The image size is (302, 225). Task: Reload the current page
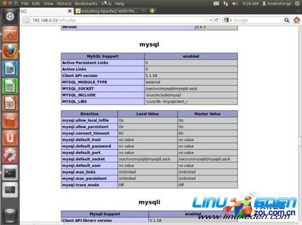(216, 20)
